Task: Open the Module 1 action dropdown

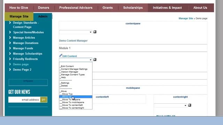Action: (x=76, y=60)
